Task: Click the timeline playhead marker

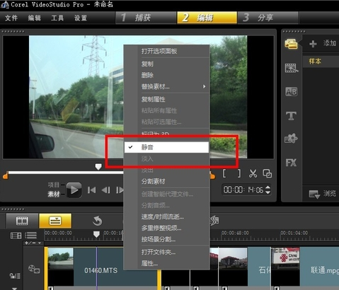Action: [96, 234]
